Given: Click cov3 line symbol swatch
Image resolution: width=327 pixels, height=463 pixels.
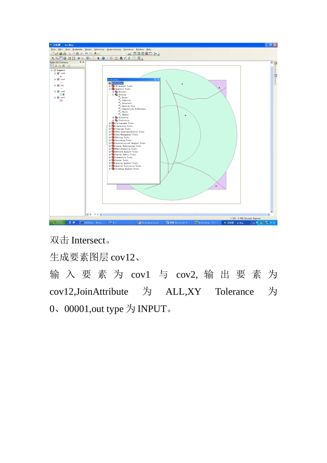Looking at the screenshot, I should [x=61, y=82].
